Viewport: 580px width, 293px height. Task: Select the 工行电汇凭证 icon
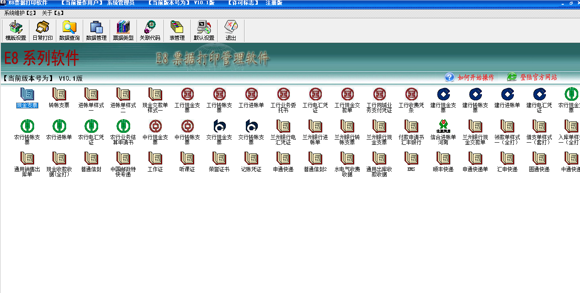pyautogui.click(x=315, y=100)
